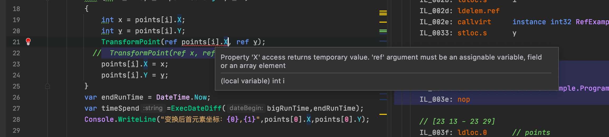The width and height of the screenshot is (609, 137).
Task: Click DateTime.Now on line 26
Action: click(182, 97)
